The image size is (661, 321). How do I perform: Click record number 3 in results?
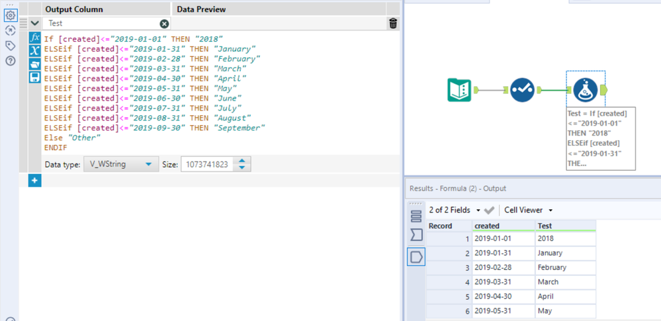coord(449,267)
